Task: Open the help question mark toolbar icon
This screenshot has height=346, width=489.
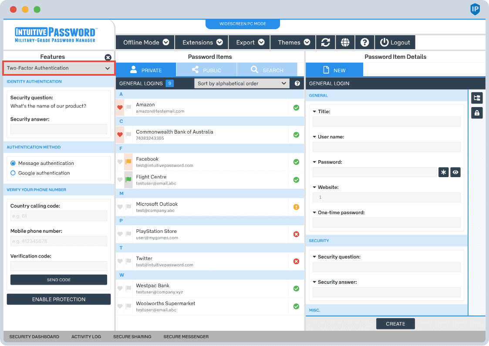Action: coord(364,42)
